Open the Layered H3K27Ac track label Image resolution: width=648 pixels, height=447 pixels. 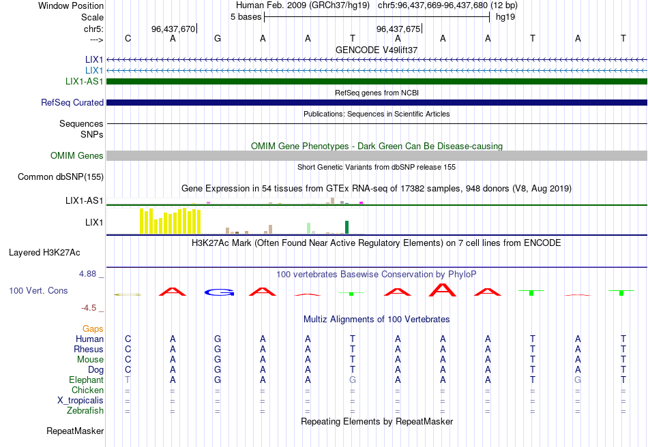point(44,253)
